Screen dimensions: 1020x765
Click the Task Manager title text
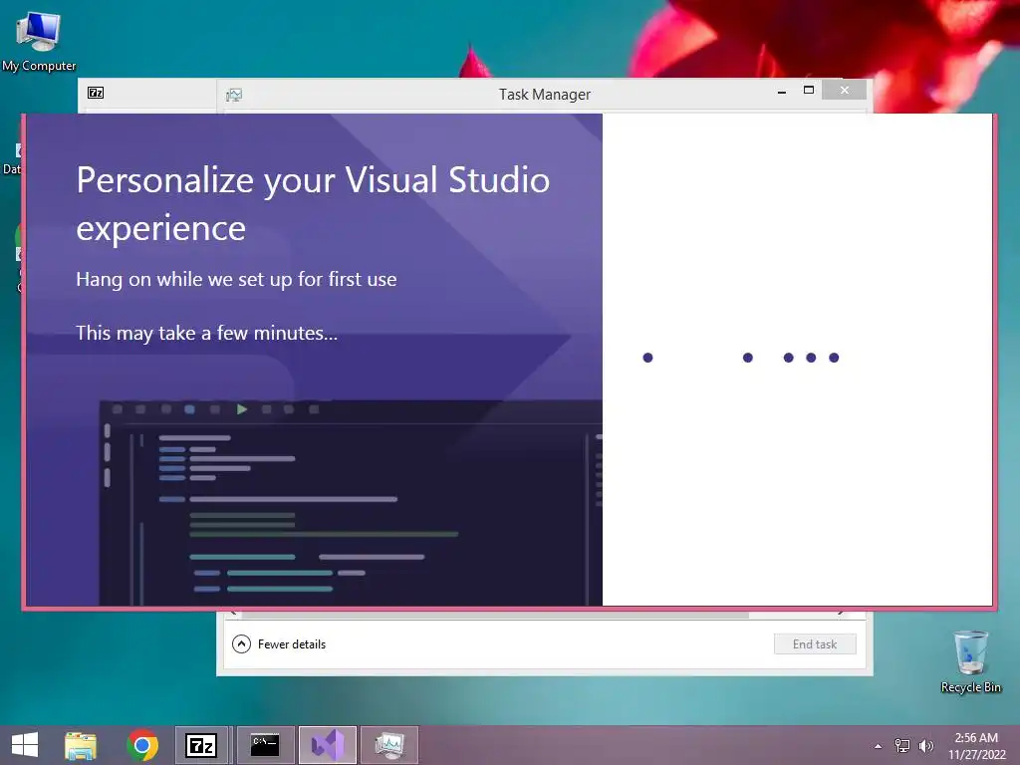(545, 95)
